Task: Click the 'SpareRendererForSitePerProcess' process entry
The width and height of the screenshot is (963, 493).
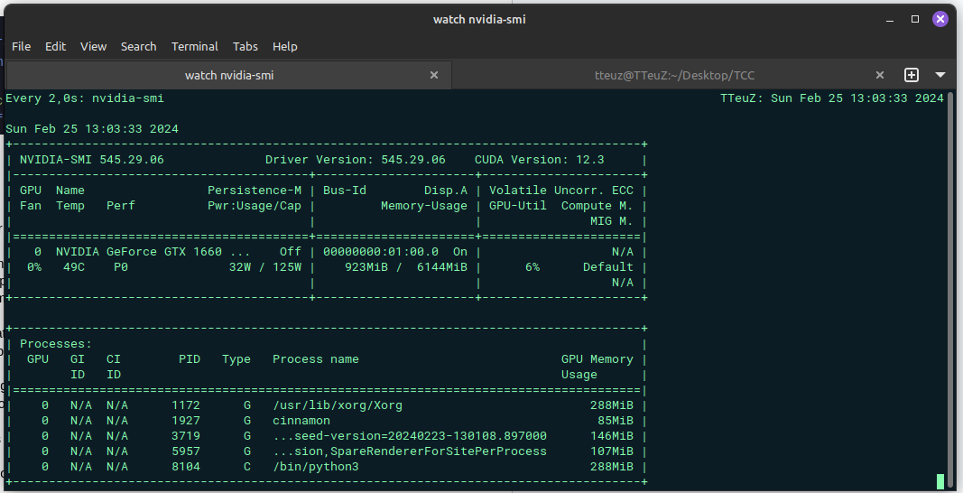Action: 409,451
